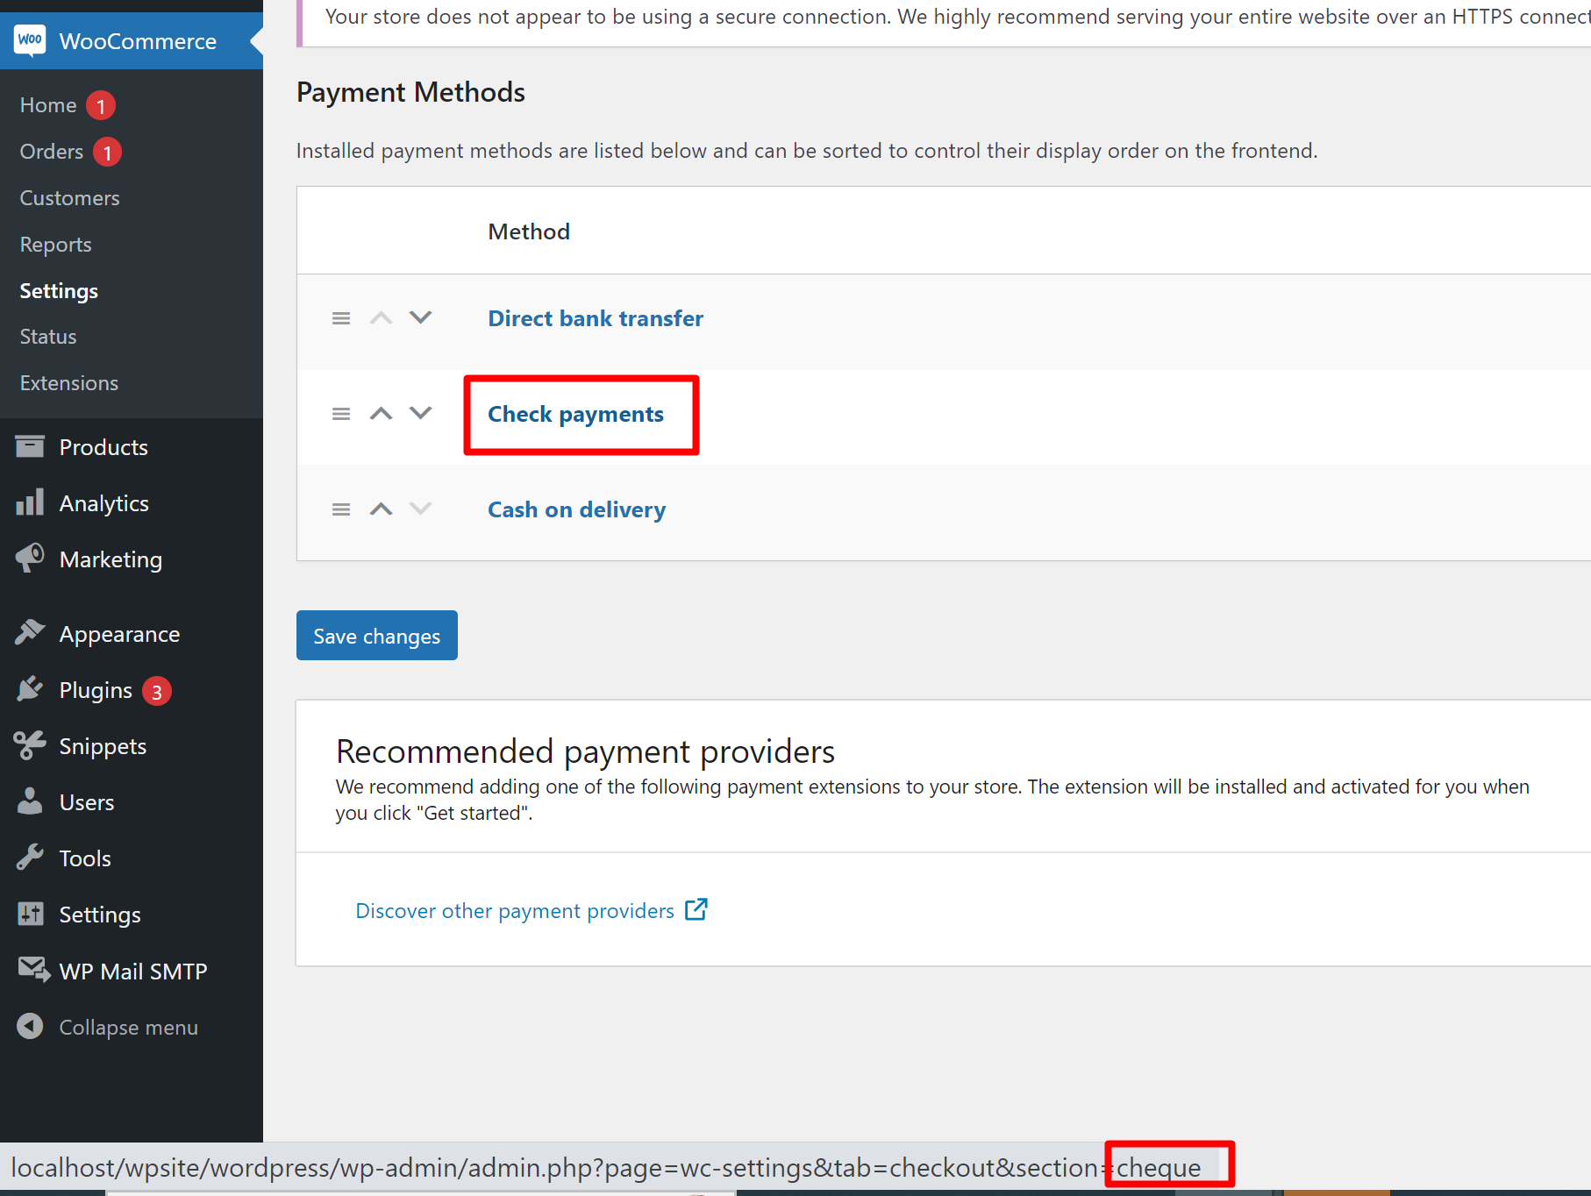Click the Orders notification badge

pyautogui.click(x=106, y=151)
